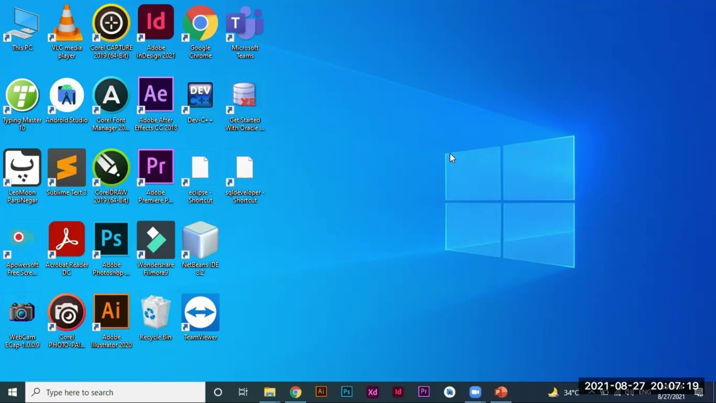Open the Windows Start menu
716x403 pixels.
pyautogui.click(x=12, y=392)
